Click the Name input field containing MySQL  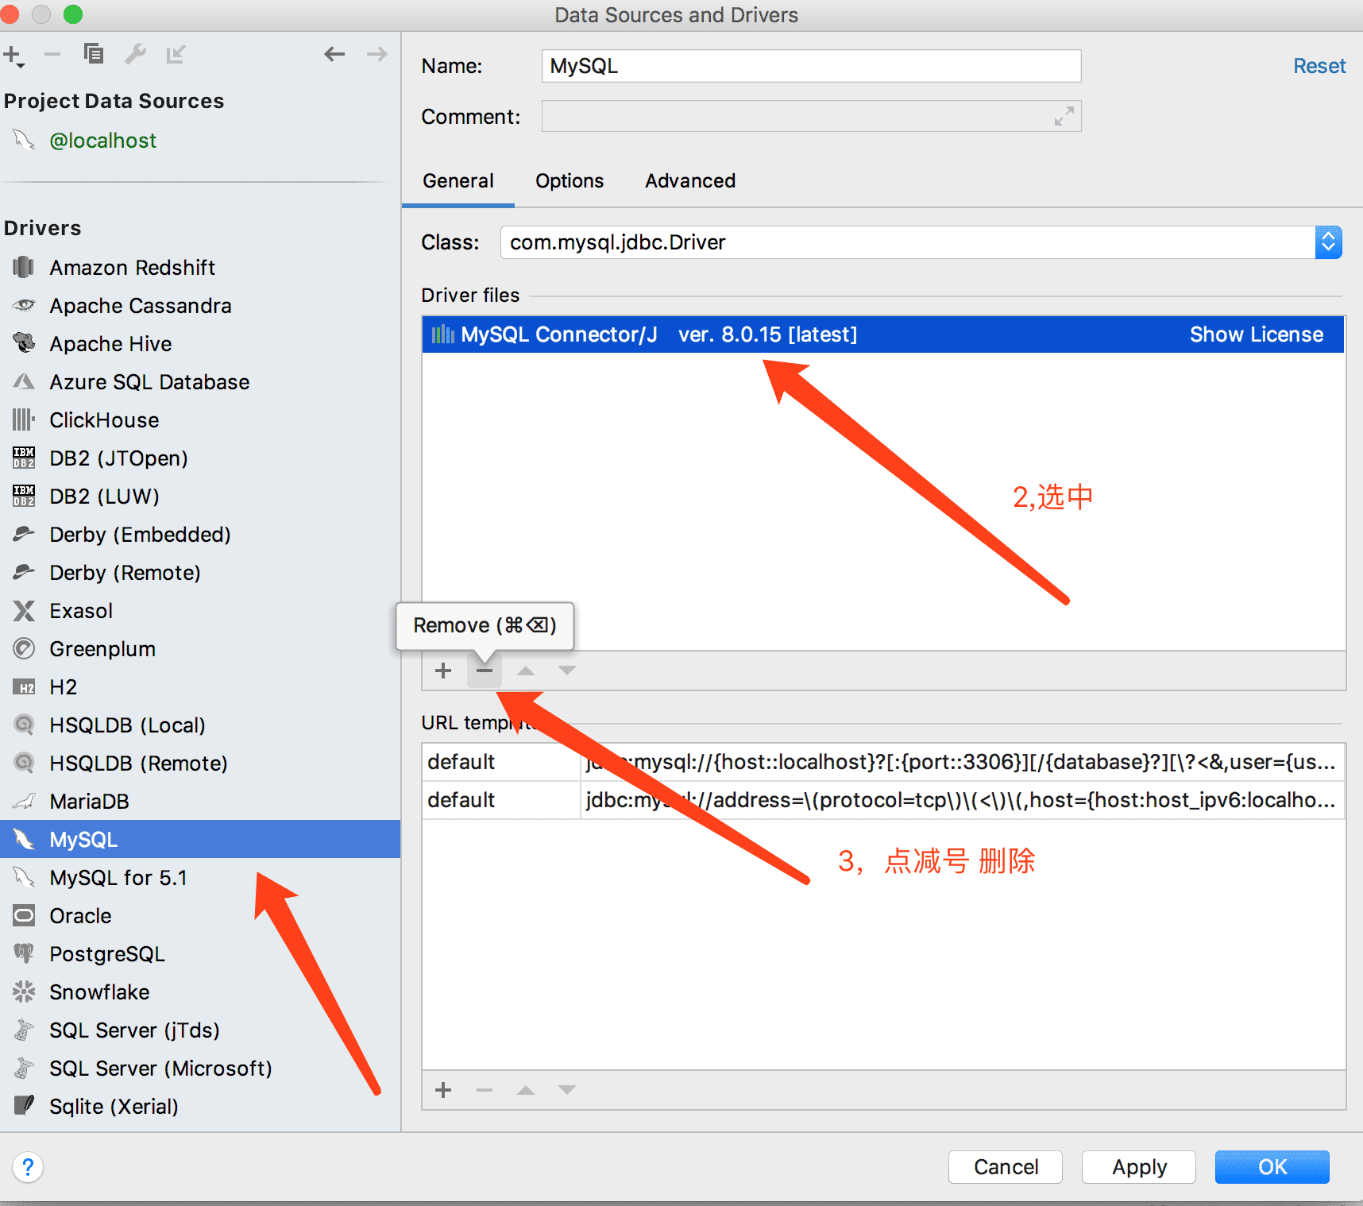(811, 66)
